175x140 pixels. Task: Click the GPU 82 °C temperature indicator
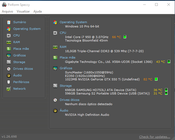(148, 79)
